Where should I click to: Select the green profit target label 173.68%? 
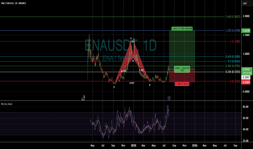coord(182,29)
